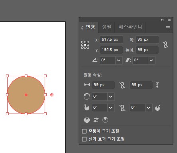Click the 폭 width field

147,39
